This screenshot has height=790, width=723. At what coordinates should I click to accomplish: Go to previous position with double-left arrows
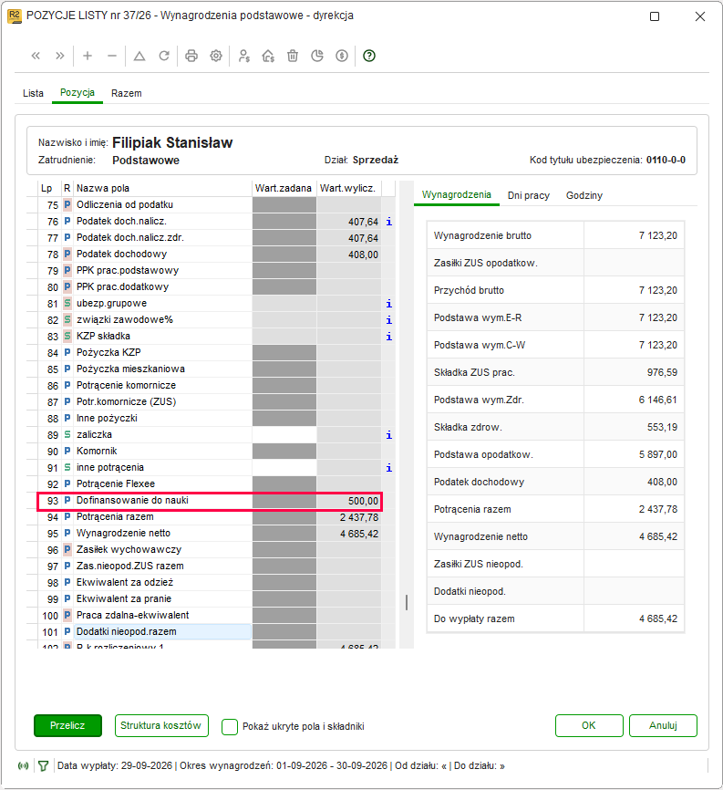pos(36,56)
